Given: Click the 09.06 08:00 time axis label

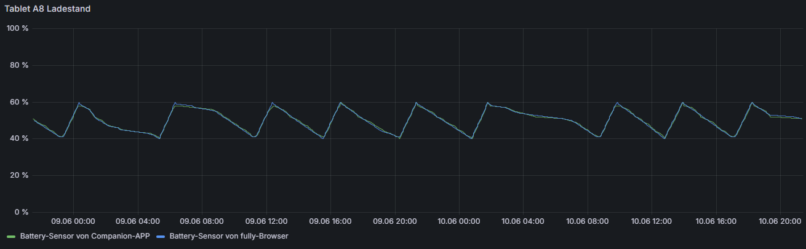Looking at the screenshot, I should point(202,221).
